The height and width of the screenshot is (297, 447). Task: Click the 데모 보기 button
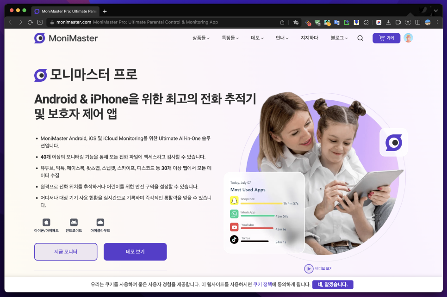pyautogui.click(x=135, y=252)
